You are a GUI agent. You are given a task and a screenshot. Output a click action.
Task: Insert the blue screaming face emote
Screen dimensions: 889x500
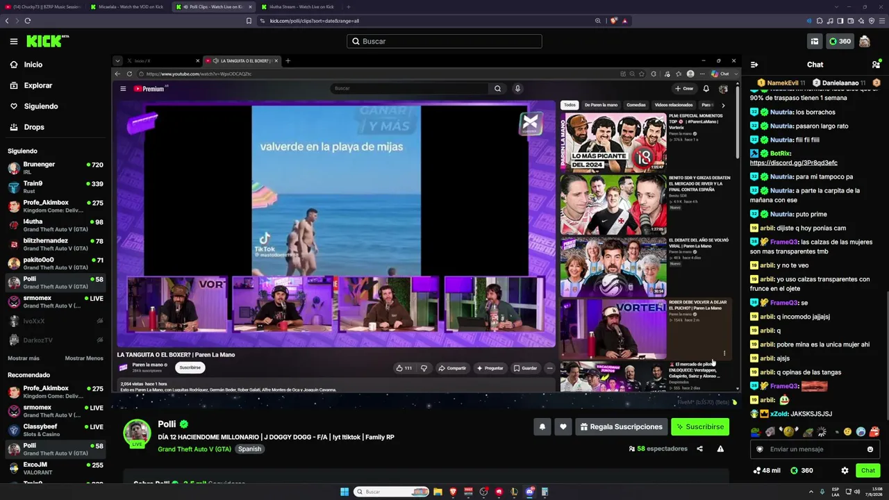(x=861, y=432)
